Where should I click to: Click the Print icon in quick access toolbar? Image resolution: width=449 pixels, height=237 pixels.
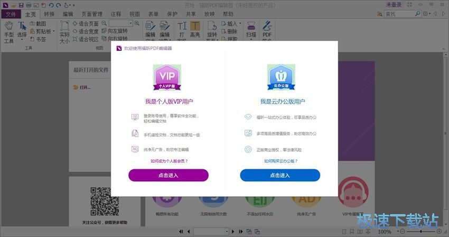point(29,5)
